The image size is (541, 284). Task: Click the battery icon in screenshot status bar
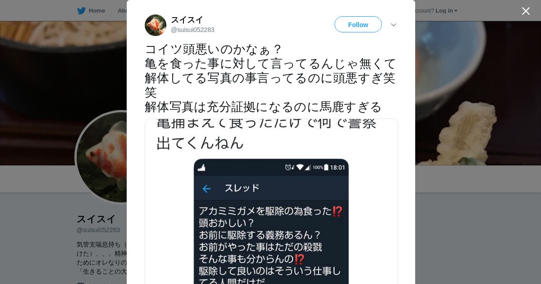click(326, 167)
